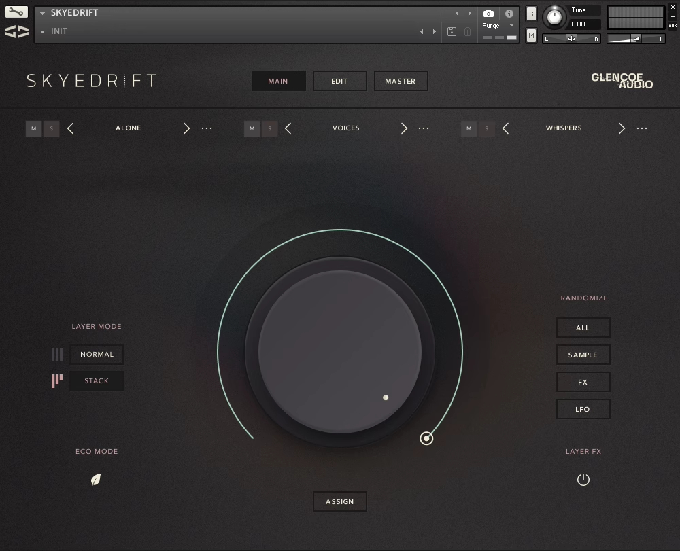Image resolution: width=680 pixels, height=551 pixels.
Task: Solo the VOICES layer
Action: pos(270,128)
